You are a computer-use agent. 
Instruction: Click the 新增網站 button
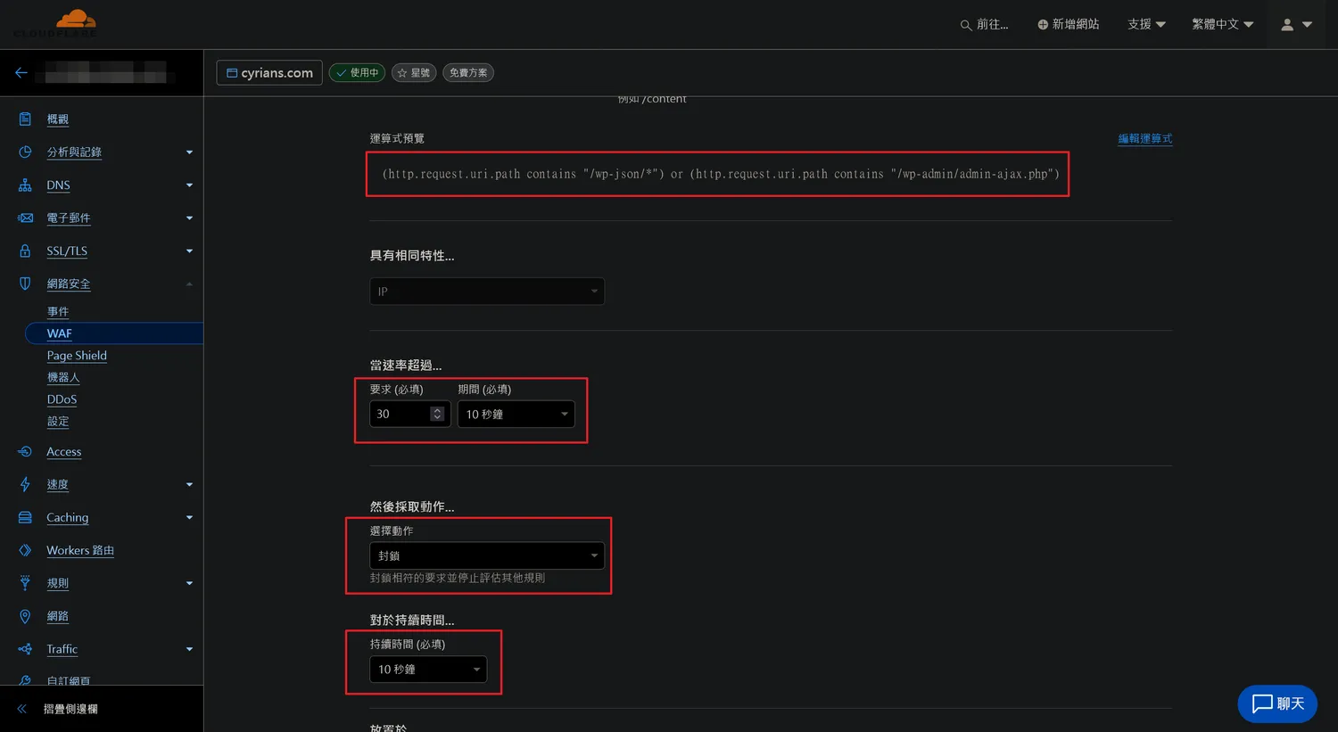1068,25
